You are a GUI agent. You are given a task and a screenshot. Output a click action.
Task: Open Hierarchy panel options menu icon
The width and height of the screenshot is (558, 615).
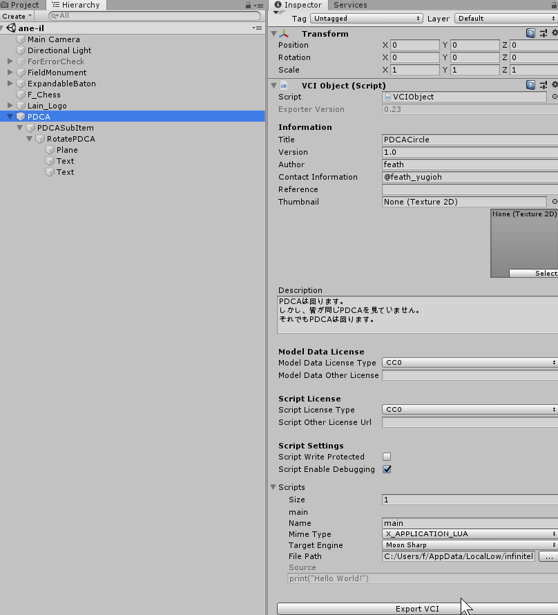tap(258, 5)
